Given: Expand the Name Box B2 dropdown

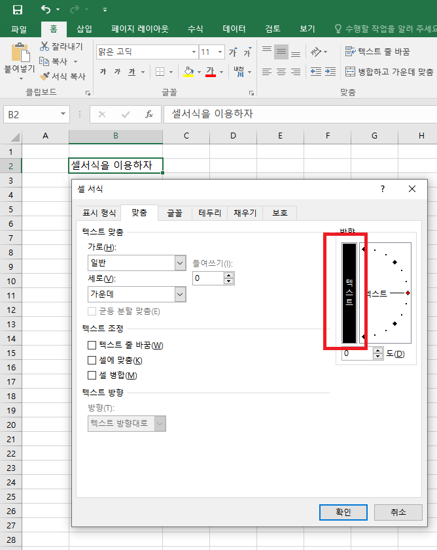Looking at the screenshot, I should (63, 114).
